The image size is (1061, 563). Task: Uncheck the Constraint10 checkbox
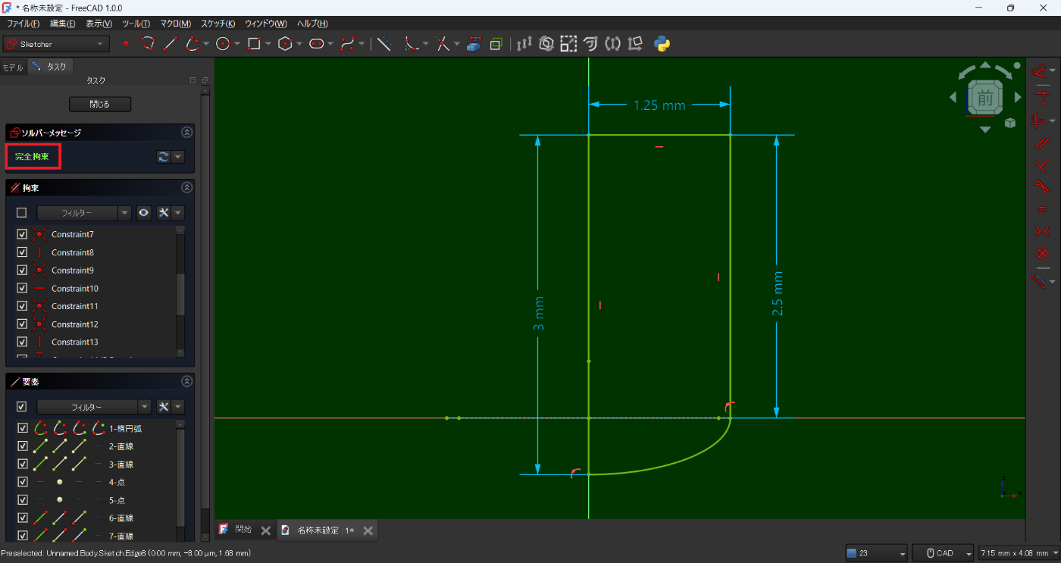(22, 289)
